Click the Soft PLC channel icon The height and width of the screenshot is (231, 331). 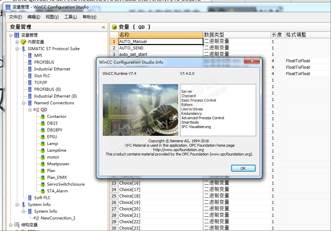click(x=30, y=198)
